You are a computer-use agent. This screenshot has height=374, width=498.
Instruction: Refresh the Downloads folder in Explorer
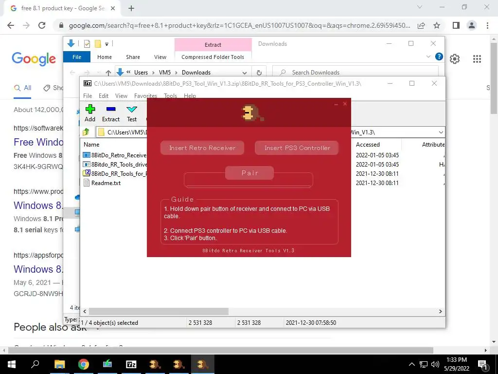click(259, 73)
